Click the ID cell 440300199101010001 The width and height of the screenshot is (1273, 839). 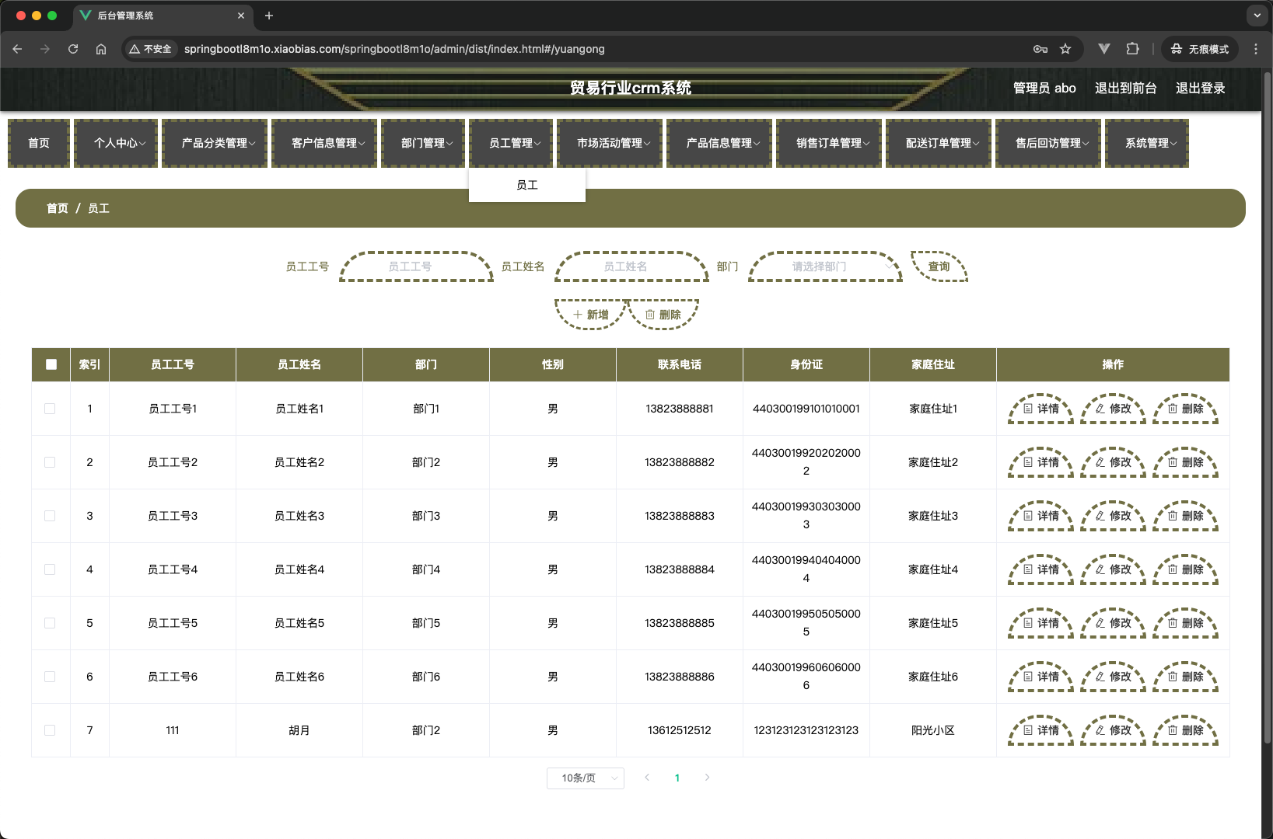pos(806,409)
